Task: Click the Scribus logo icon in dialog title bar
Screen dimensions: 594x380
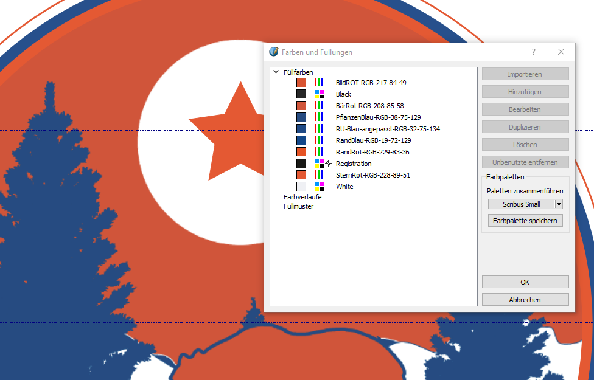Action: pyautogui.click(x=274, y=52)
